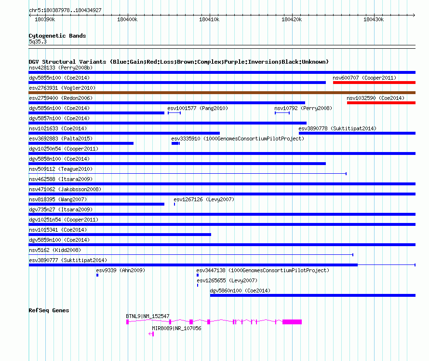
Task: Click the ruler's right arrow end
Action: [414, 15]
